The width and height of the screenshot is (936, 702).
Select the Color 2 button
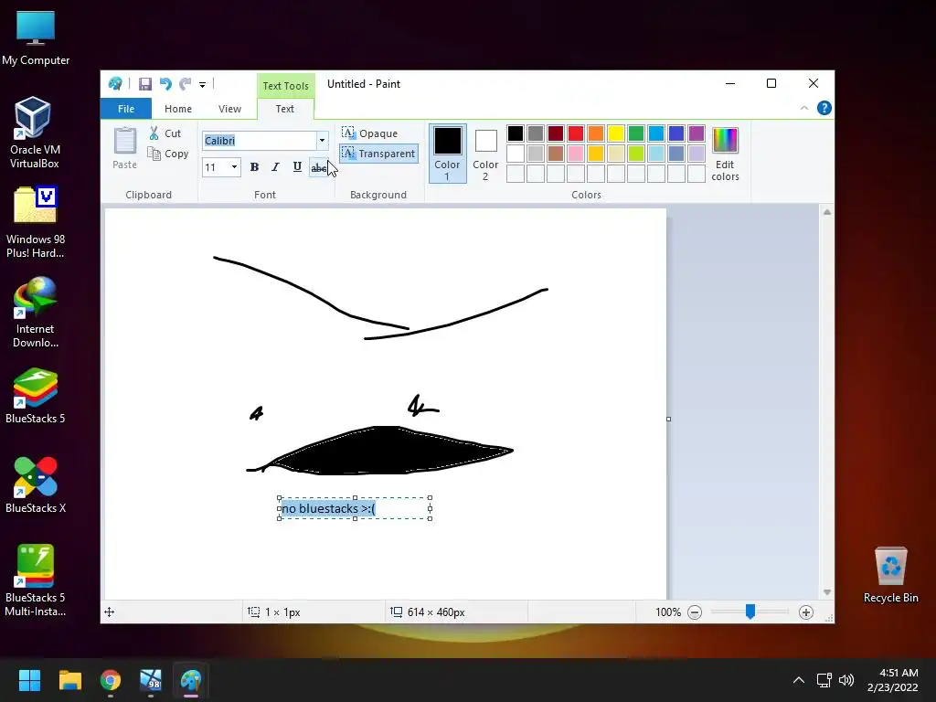point(485,154)
